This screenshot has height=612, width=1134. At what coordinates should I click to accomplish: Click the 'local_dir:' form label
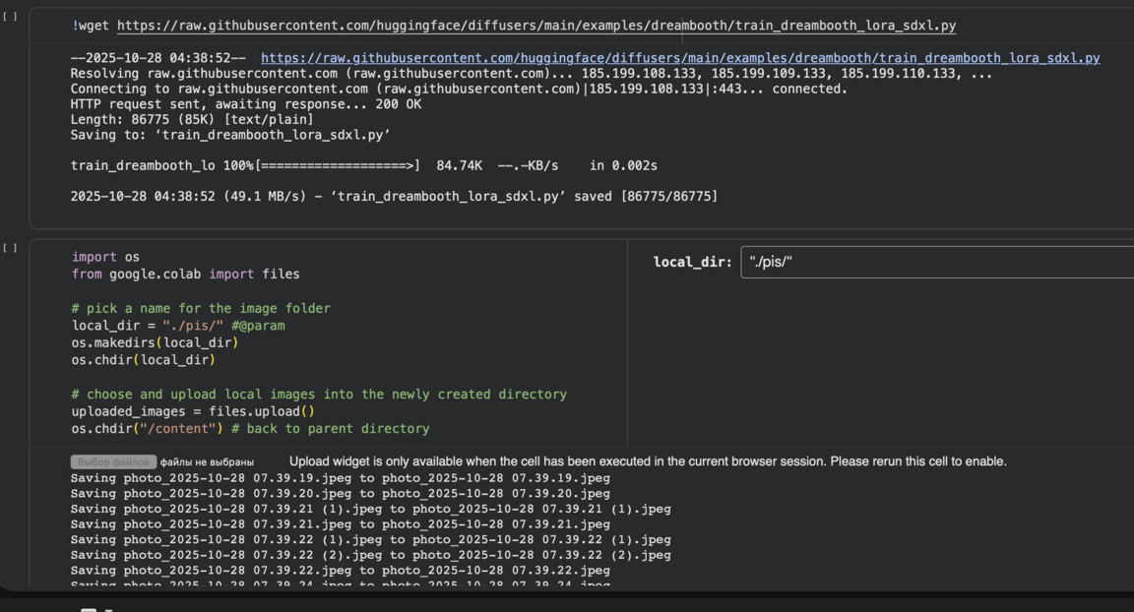click(x=692, y=262)
